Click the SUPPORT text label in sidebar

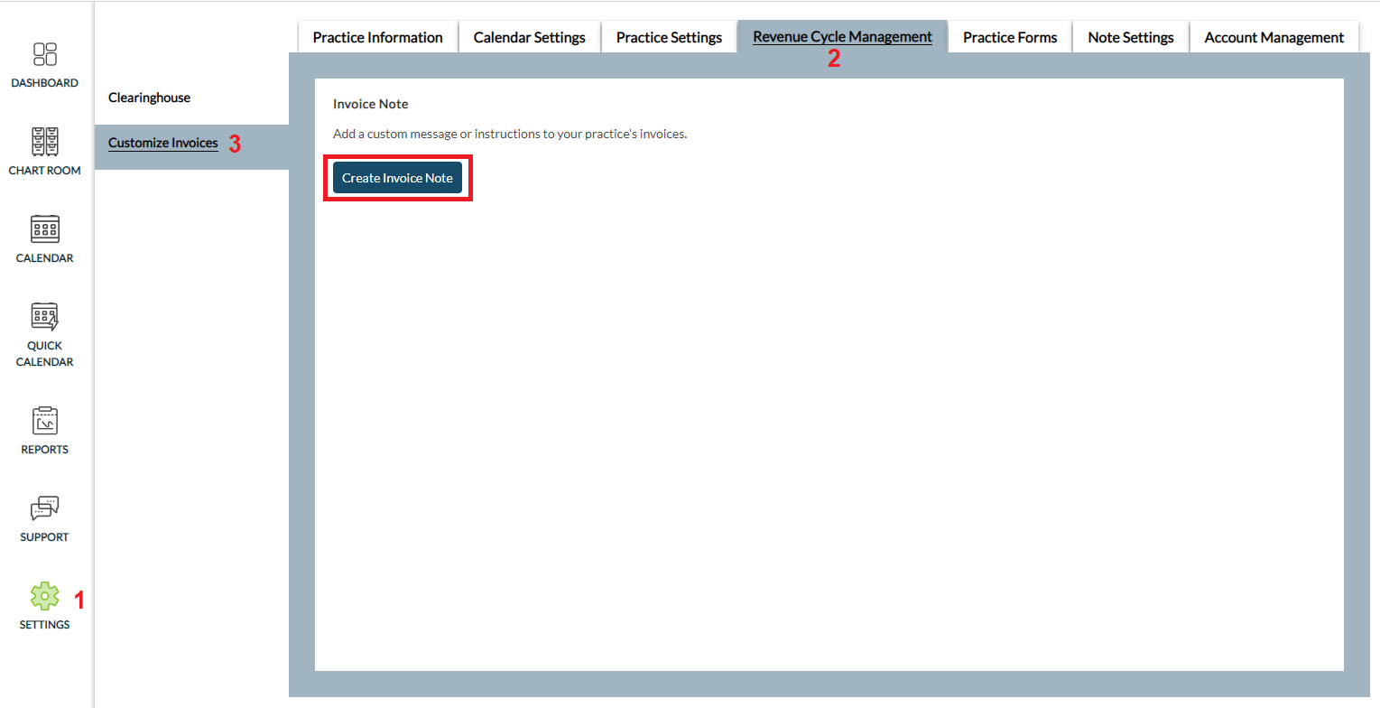click(x=44, y=537)
